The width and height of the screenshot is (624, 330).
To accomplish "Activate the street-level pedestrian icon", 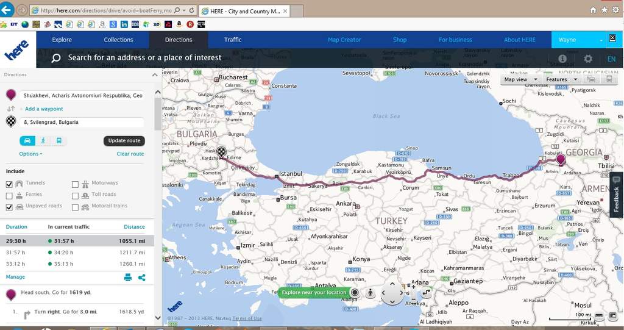I will (370, 293).
